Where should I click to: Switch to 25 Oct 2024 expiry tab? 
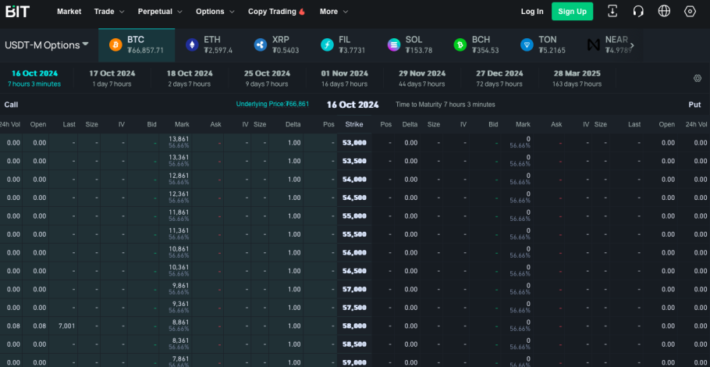coord(267,78)
